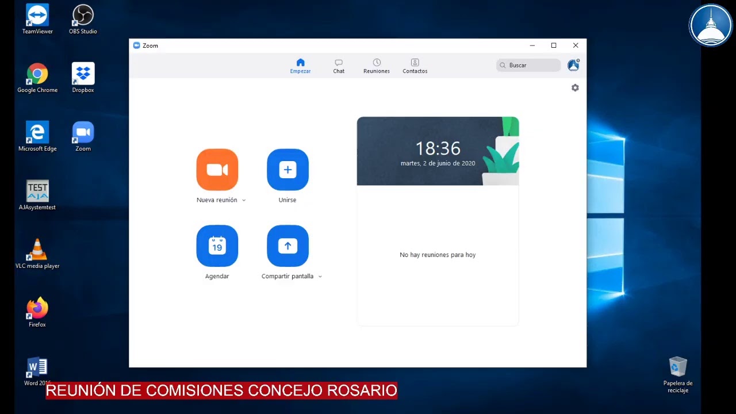
Task: Select VLC media player desktop shortcut
Action: (x=37, y=254)
